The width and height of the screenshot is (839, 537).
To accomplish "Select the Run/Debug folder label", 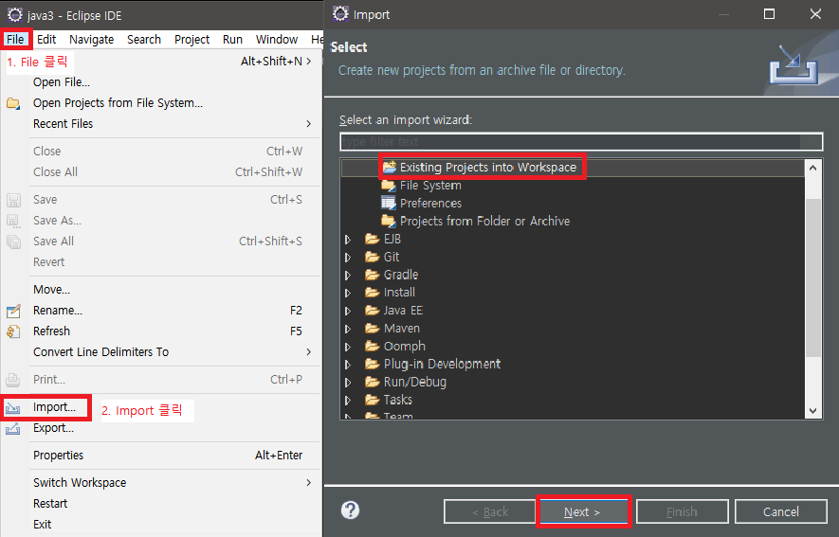I will (414, 382).
